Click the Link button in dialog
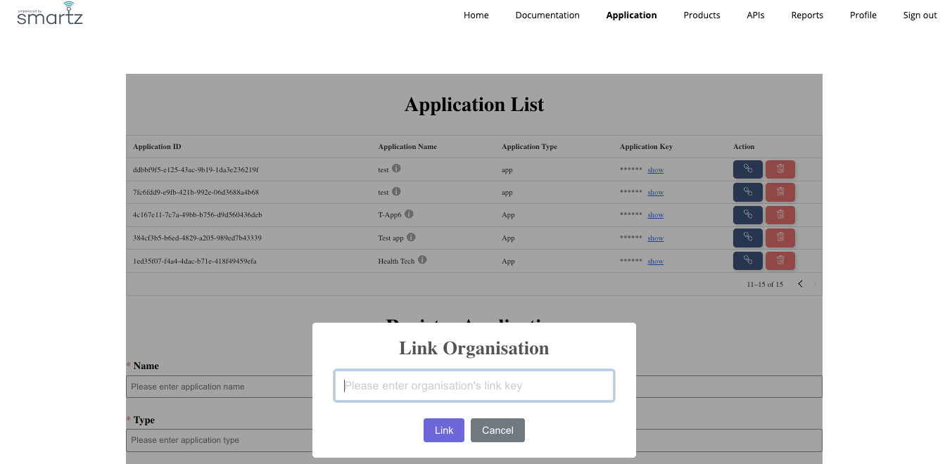 [x=443, y=430]
